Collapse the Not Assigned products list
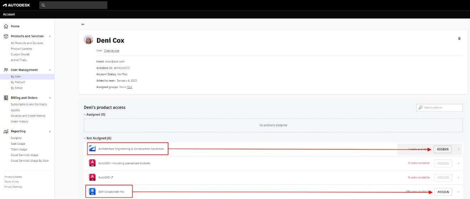470x199 pixels. (x=85, y=138)
